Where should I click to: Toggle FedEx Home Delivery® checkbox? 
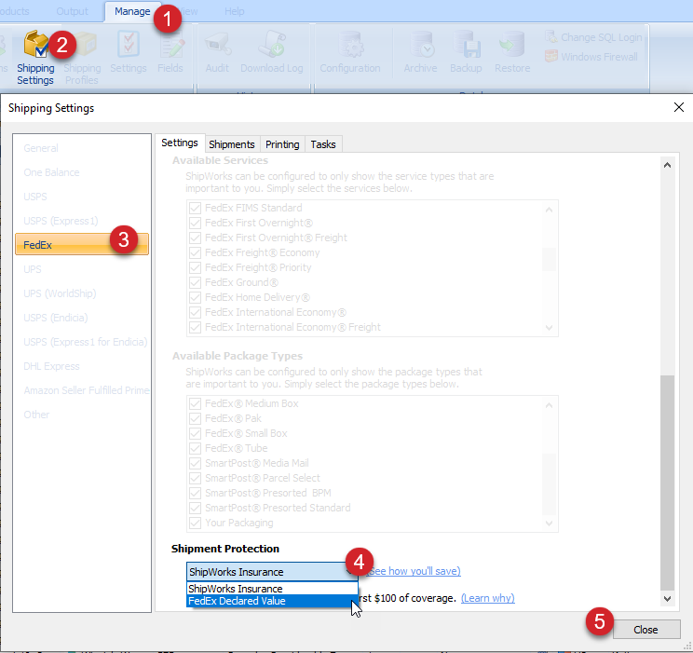(195, 297)
